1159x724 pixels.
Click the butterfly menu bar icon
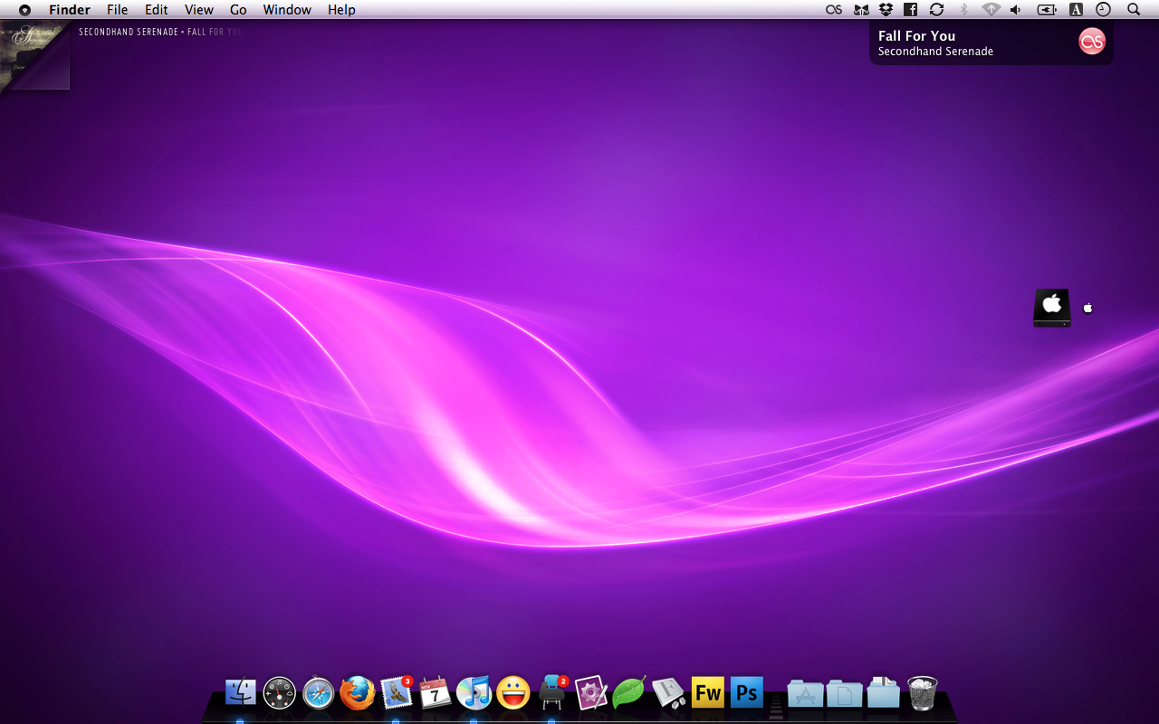pyautogui.click(x=861, y=9)
